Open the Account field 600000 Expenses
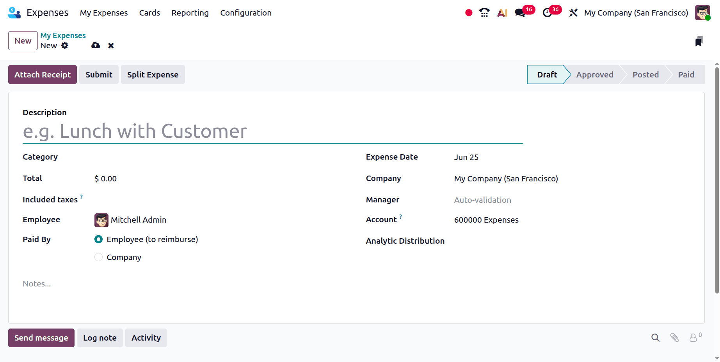The image size is (720, 362). pos(572,220)
